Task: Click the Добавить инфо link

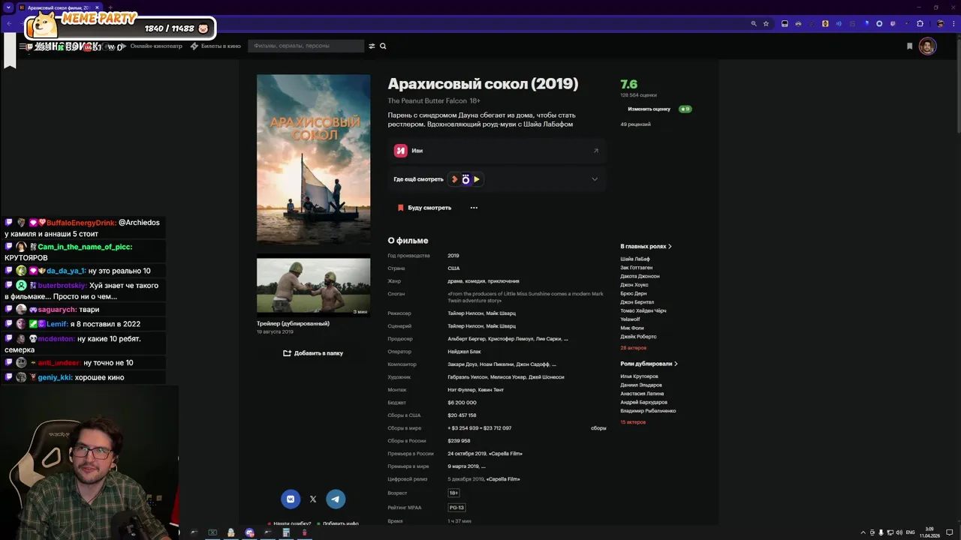Action: [x=341, y=523]
